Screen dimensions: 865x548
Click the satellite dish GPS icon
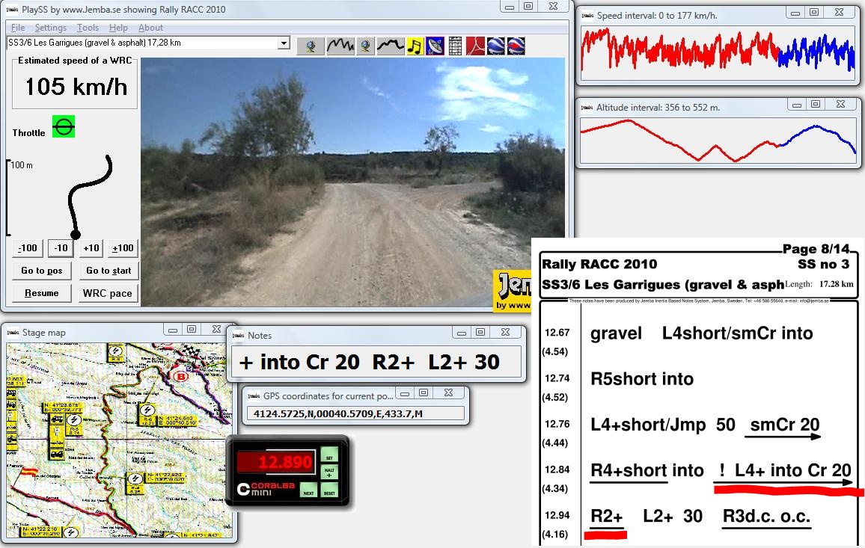pyautogui.click(x=435, y=46)
